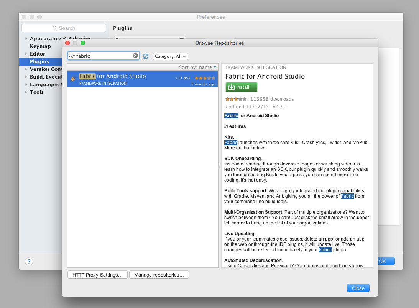Click the Fabric plugin plug icon
The height and width of the screenshot is (308, 419).
click(x=72, y=79)
